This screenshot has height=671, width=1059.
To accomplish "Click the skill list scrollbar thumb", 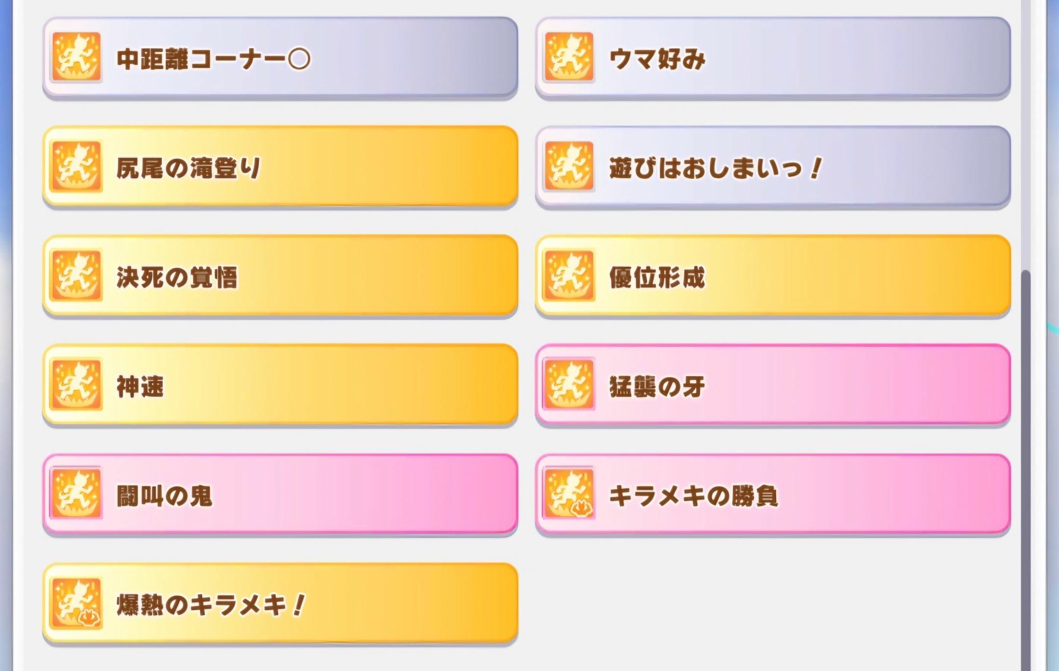I will [x=1026, y=469].
